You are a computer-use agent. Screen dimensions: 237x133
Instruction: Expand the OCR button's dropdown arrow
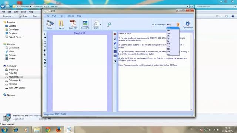[x=100, y=25]
